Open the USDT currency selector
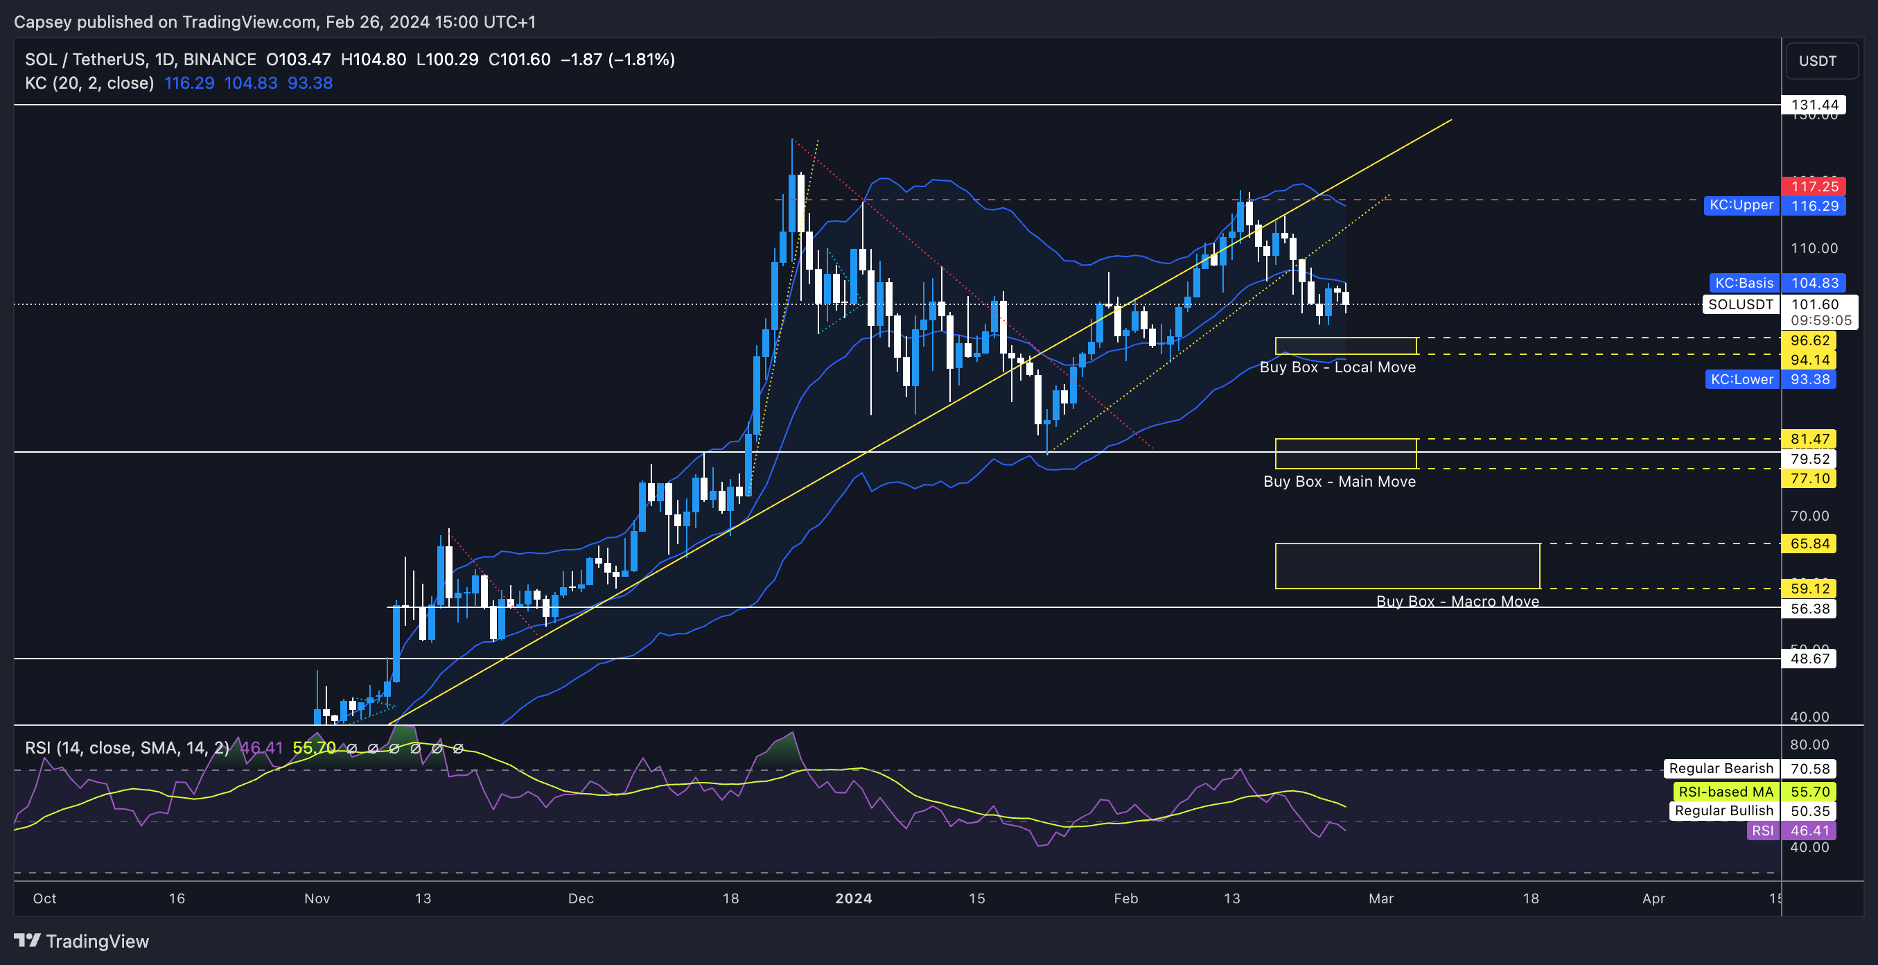This screenshot has width=1878, height=965. [1820, 61]
